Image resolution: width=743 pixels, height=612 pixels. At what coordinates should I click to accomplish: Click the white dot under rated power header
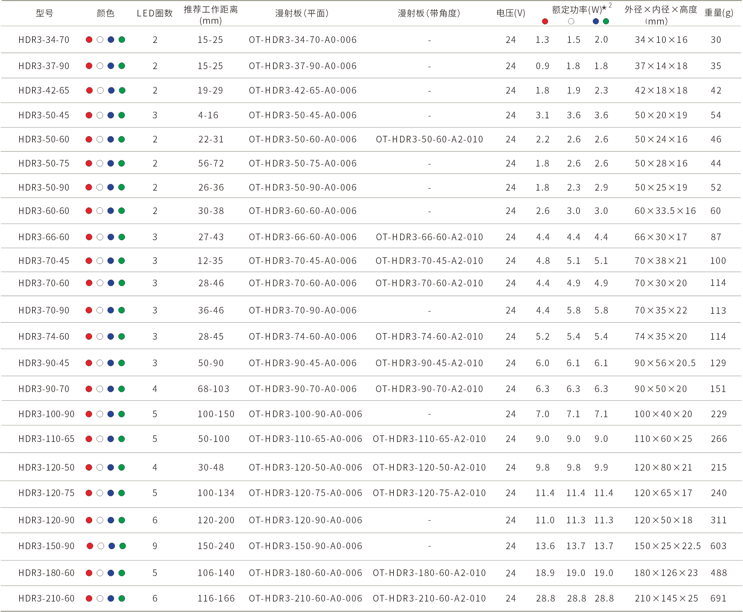coord(571,22)
